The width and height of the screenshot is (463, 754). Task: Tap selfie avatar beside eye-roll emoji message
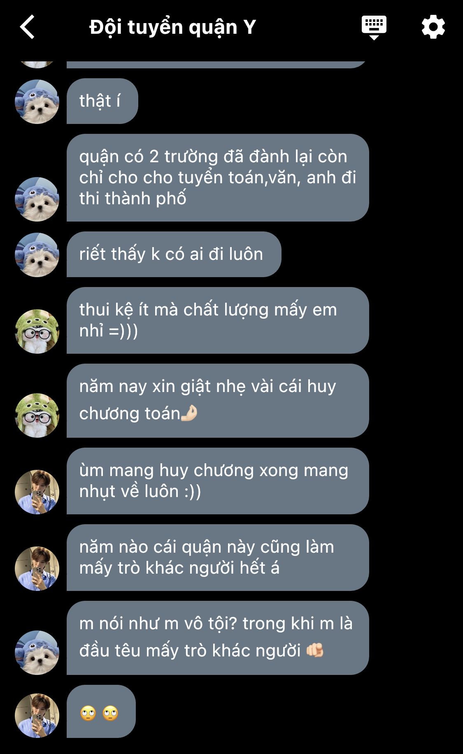37,716
